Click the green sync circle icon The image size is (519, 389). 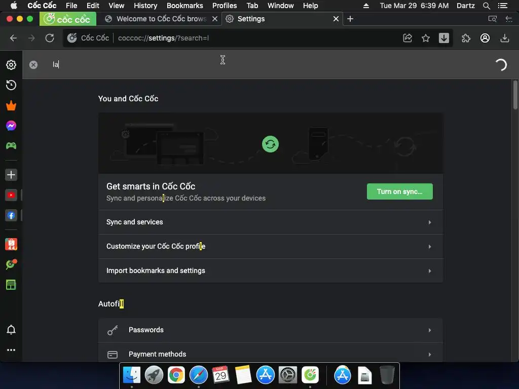[x=270, y=144]
